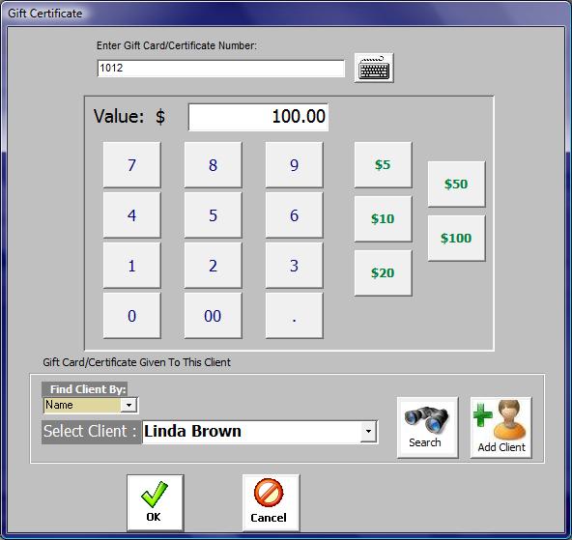The height and width of the screenshot is (540, 572).
Task: Select the $5 preset amount
Action: [383, 165]
